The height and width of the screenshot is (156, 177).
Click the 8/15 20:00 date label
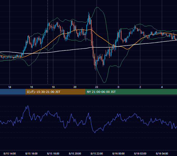click(75, 153)
